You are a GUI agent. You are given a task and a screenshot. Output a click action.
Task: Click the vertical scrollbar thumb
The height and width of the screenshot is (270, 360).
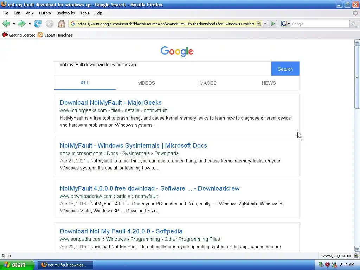coord(357,77)
